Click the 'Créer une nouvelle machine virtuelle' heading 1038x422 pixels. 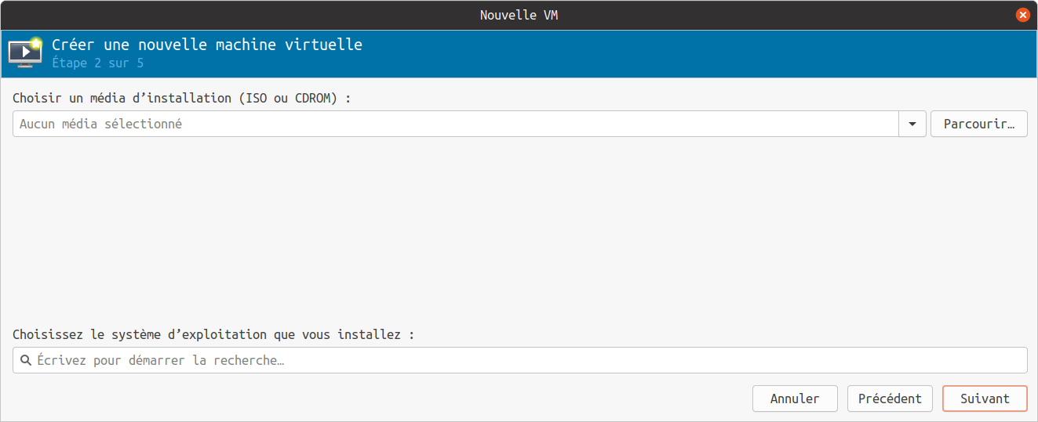207,45
